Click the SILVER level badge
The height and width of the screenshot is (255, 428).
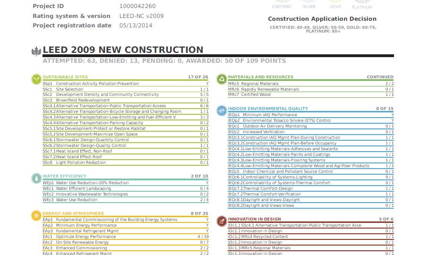click(309, 4)
